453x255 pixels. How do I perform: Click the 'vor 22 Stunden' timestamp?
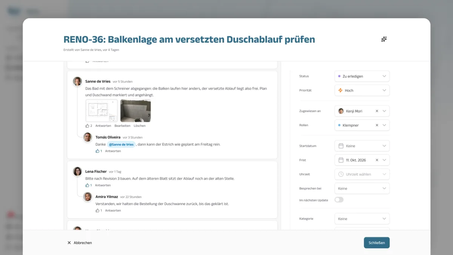click(x=131, y=197)
